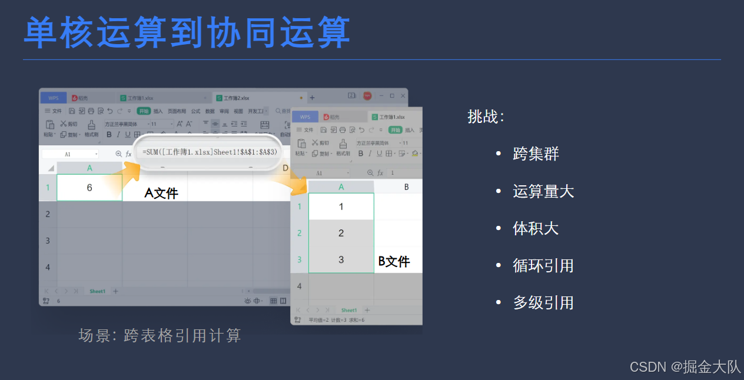Click the Save icon in 工作簿1 window
Screen dimensions: 744x380
click(324, 130)
